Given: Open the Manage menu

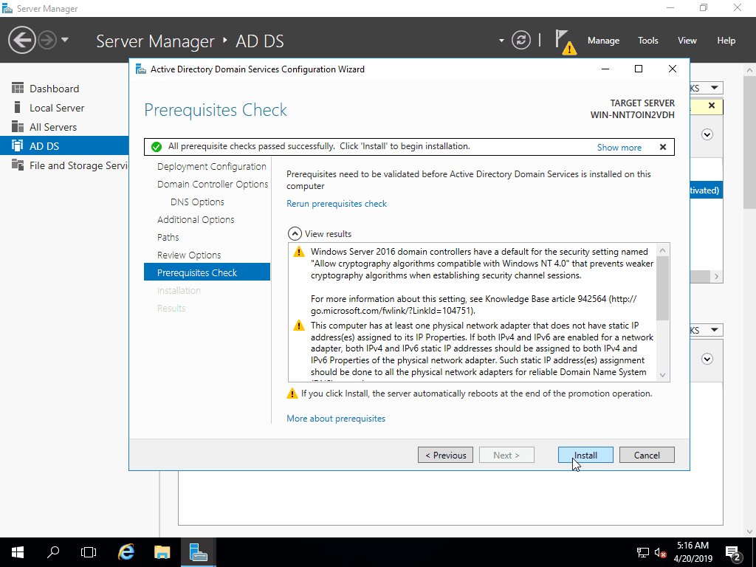Looking at the screenshot, I should click(603, 41).
